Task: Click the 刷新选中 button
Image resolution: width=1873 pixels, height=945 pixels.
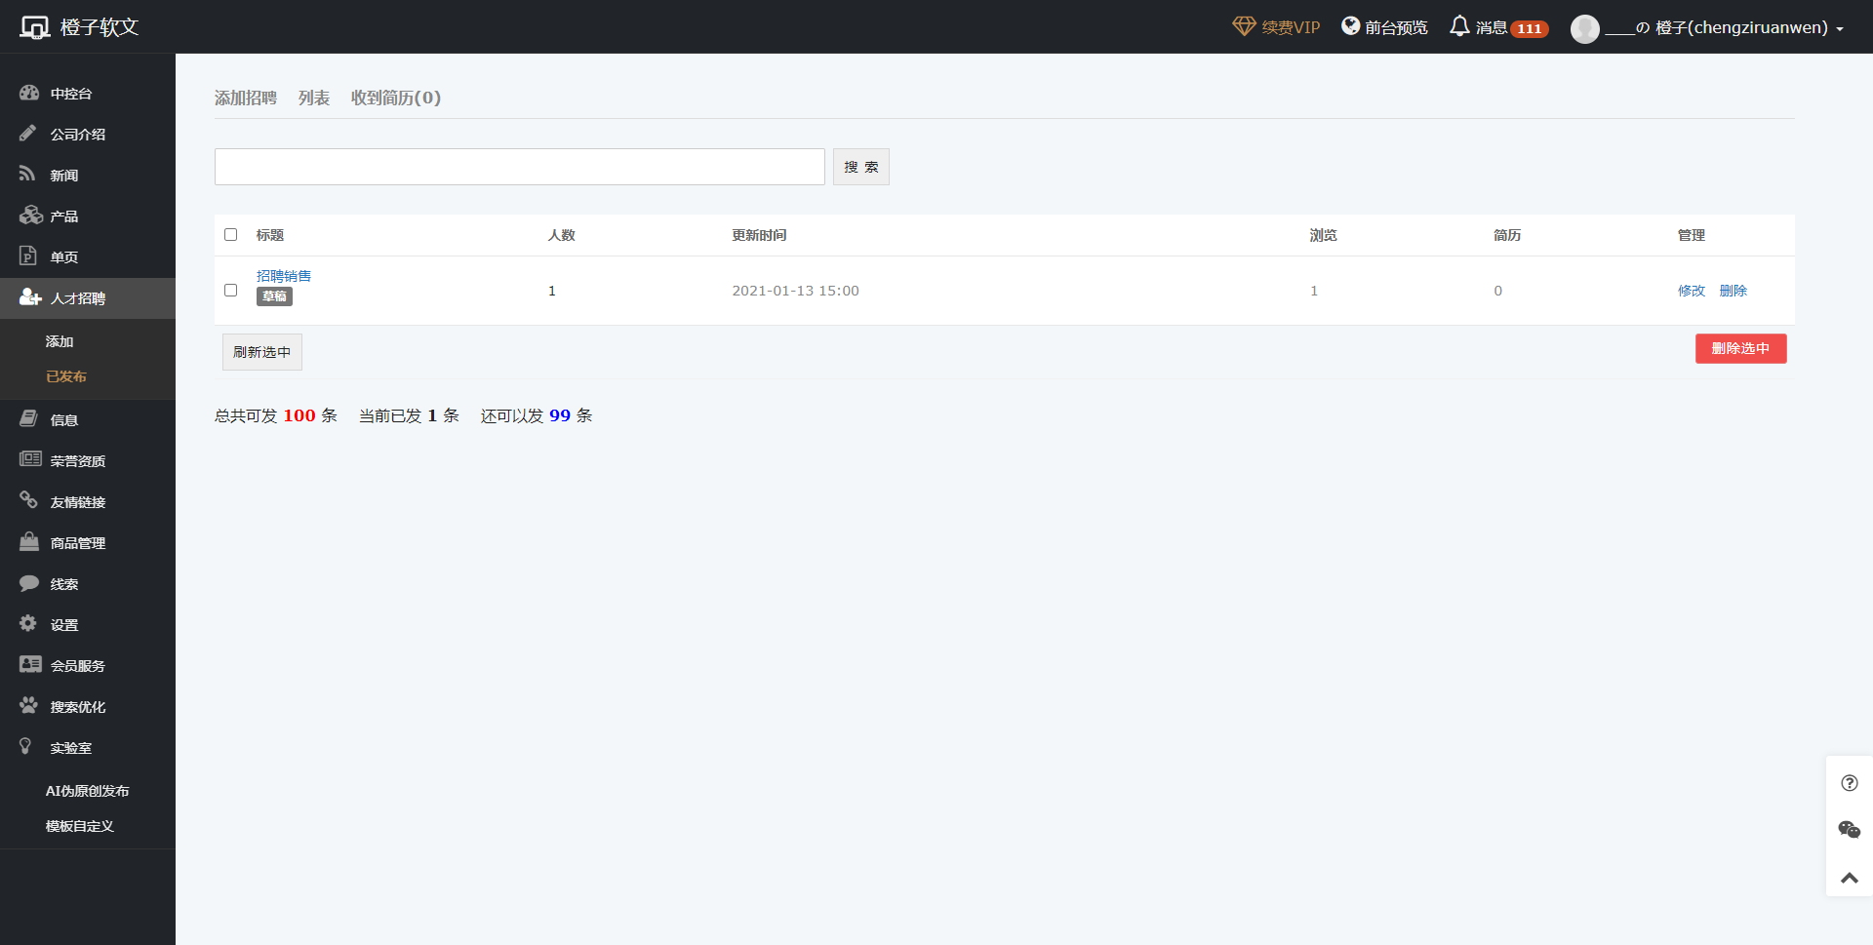Action: (x=262, y=352)
